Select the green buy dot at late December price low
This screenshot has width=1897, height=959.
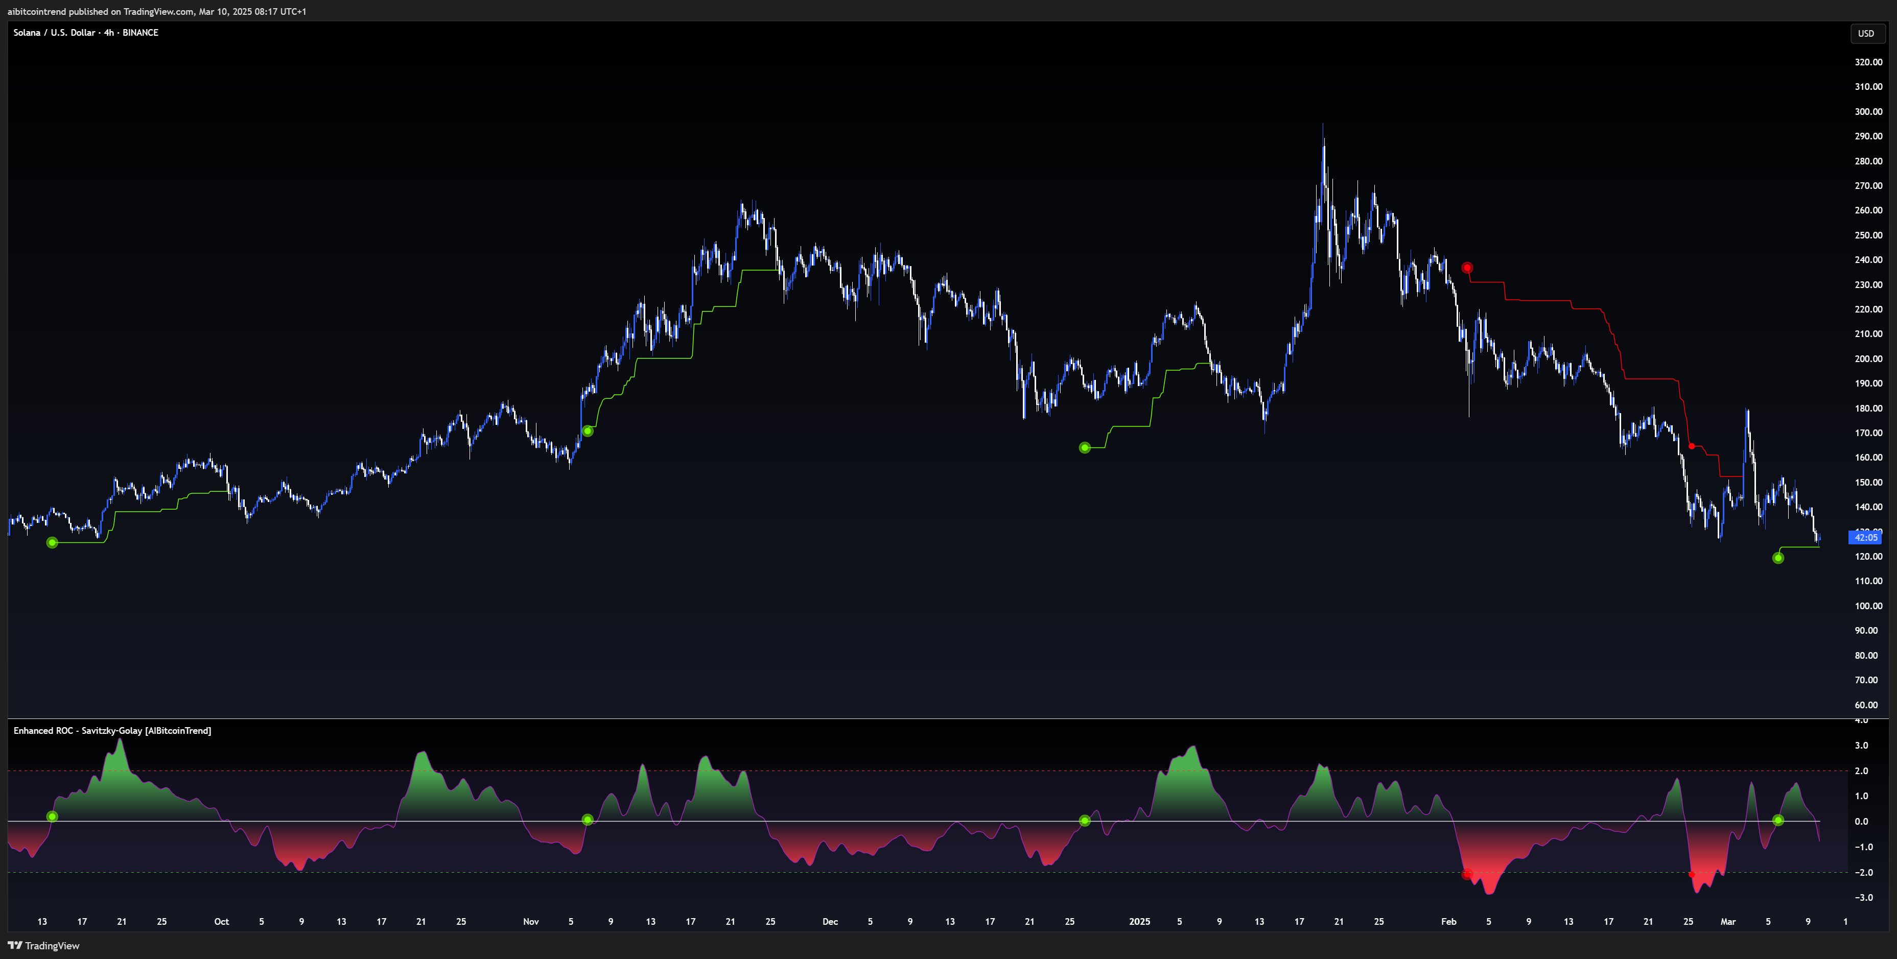click(x=1084, y=447)
